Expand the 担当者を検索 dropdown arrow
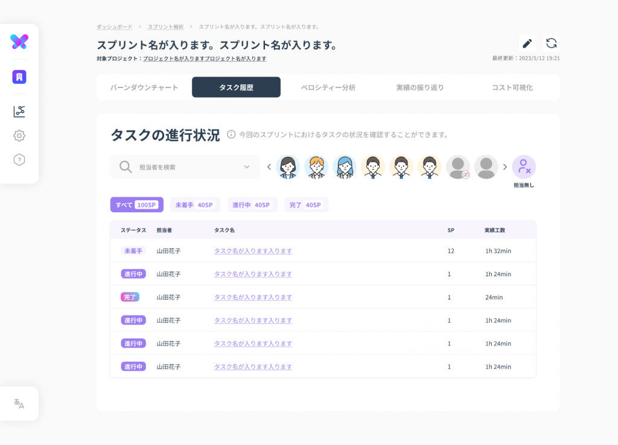 click(x=247, y=167)
